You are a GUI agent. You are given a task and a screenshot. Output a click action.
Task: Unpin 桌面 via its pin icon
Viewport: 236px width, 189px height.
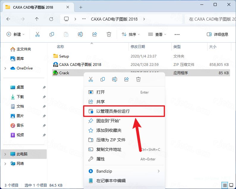tap(44, 87)
